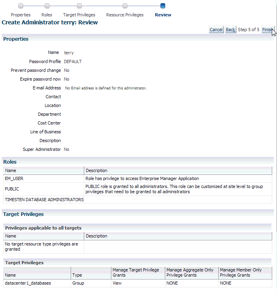
Task: Click the page vertical scrollbar
Action: [276, 118]
